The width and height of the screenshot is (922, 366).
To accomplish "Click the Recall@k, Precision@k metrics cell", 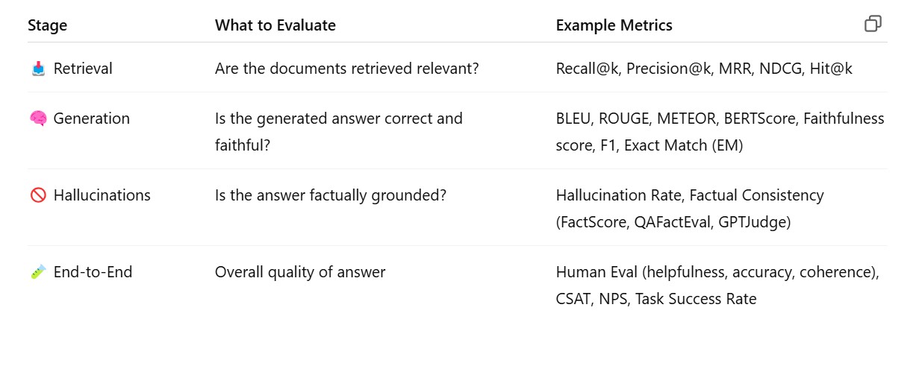I will [704, 69].
